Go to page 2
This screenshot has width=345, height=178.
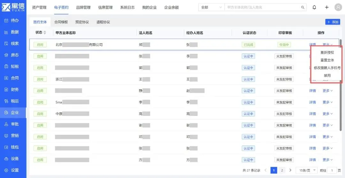(x=282, y=170)
